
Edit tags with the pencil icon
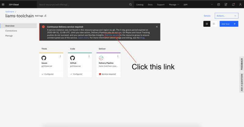click(45, 16)
